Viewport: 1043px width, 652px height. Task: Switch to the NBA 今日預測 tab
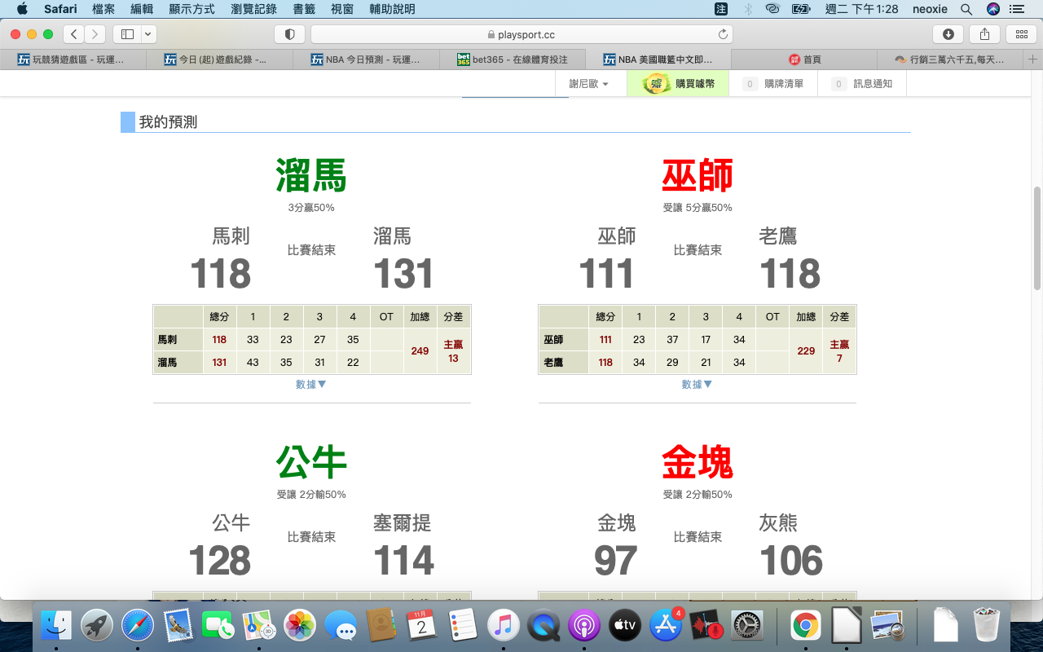coord(366,59)
